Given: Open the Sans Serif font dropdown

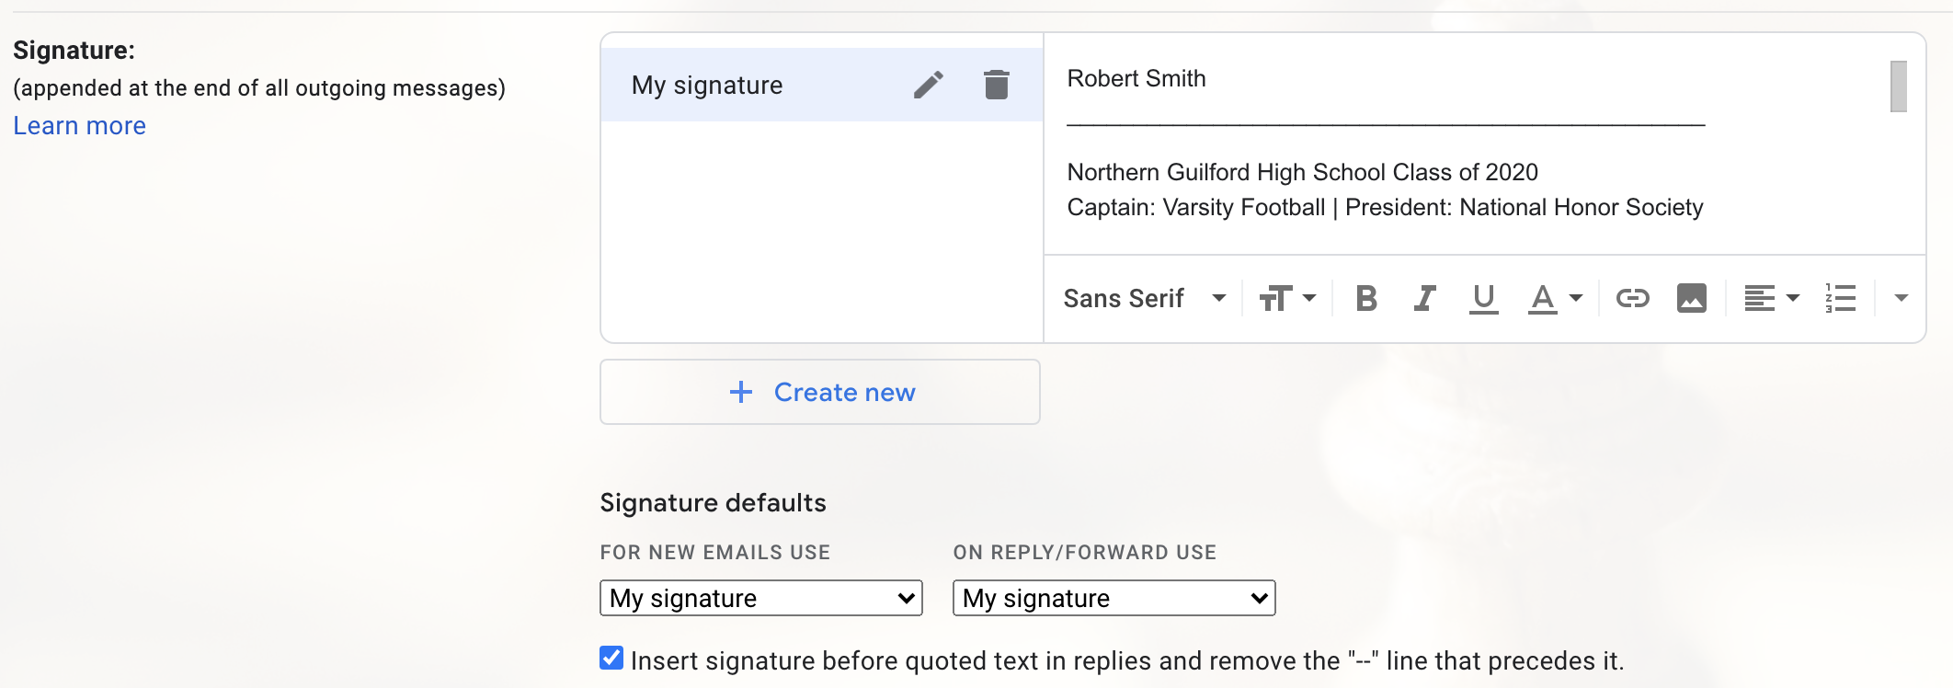Looking at the screenshot, I should (1145, 298).
